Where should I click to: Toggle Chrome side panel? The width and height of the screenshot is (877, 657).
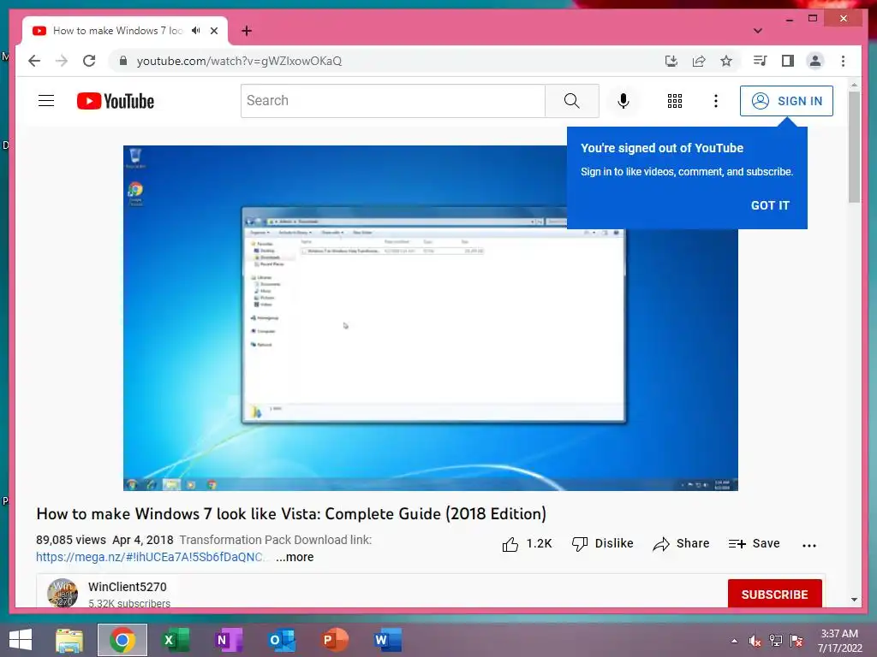(x=788, y=61)
